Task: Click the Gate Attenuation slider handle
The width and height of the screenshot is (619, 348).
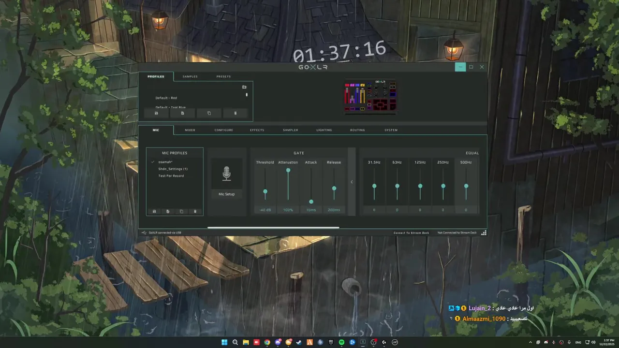Action: (x=288, y=170)
